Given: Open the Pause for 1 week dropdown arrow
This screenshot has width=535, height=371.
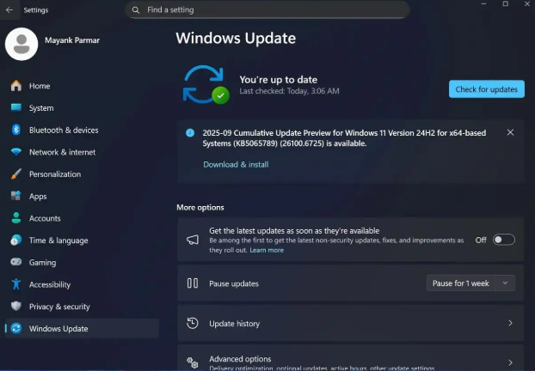Looking at the screenshot, I should [x=505, y=283].
